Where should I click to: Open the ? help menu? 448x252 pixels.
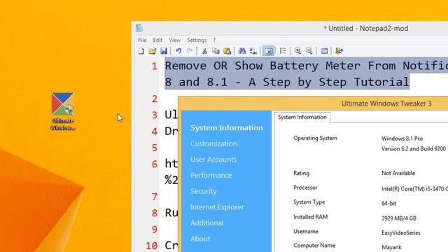pos(214,40)
